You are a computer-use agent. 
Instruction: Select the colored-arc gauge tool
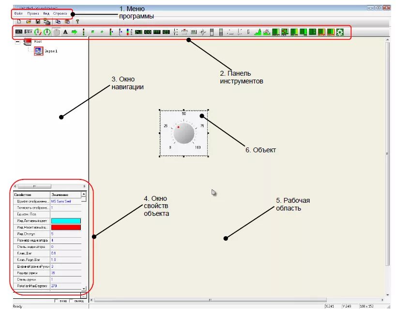[38, 32]
